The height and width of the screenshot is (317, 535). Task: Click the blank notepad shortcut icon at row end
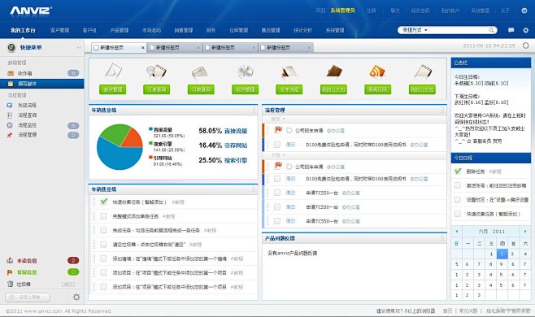pyautogui.click(x=423, y=72)
